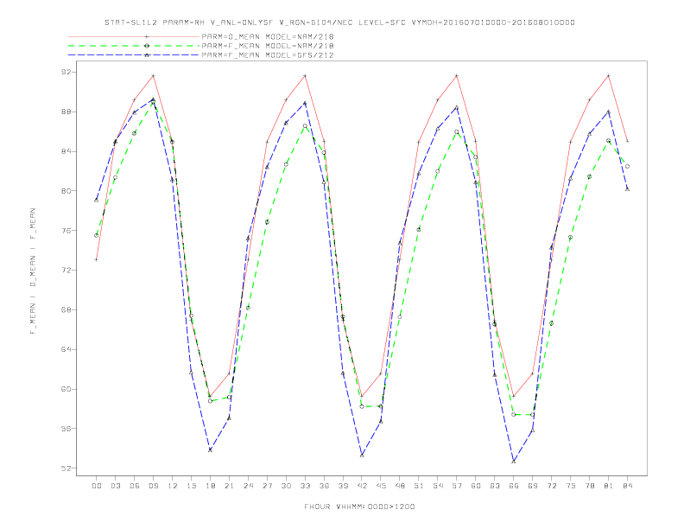Click y-axis tick label 84
The height and width of the screenshot is (529, 684).
coord(66,151)
